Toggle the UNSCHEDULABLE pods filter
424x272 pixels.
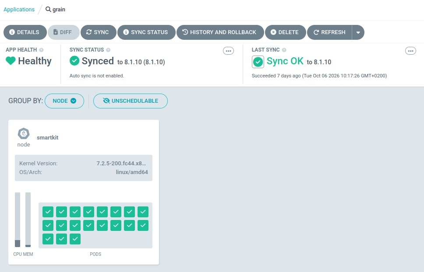click(131, 101)
